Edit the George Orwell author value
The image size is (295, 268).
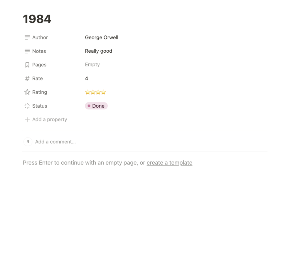coord(102,37)
